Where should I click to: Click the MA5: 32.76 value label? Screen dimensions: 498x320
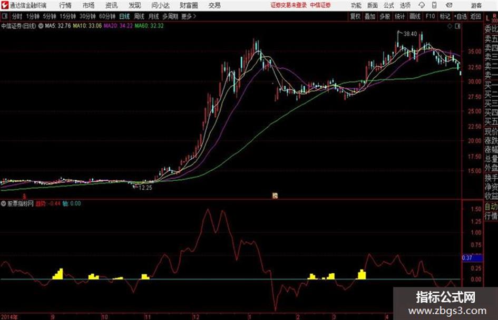point(58,26)
